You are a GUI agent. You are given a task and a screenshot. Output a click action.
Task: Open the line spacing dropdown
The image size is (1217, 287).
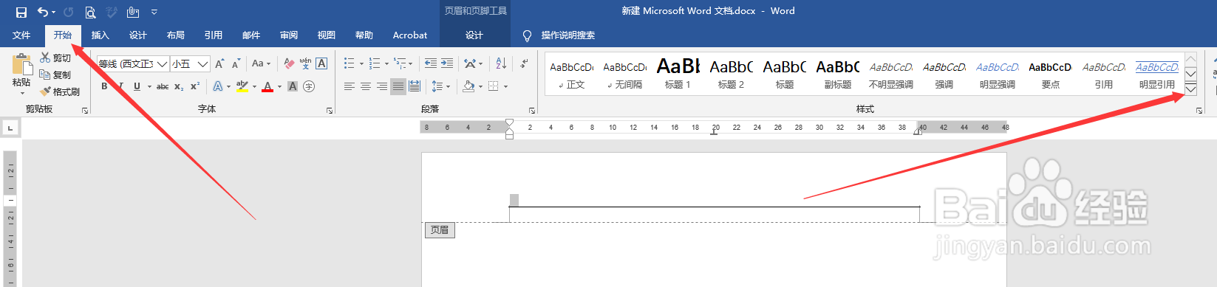tap(441, 86)
